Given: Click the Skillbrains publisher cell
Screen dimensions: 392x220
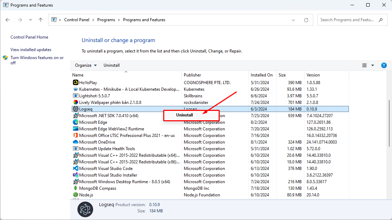Looking at the screenshot, I should 193,96.
